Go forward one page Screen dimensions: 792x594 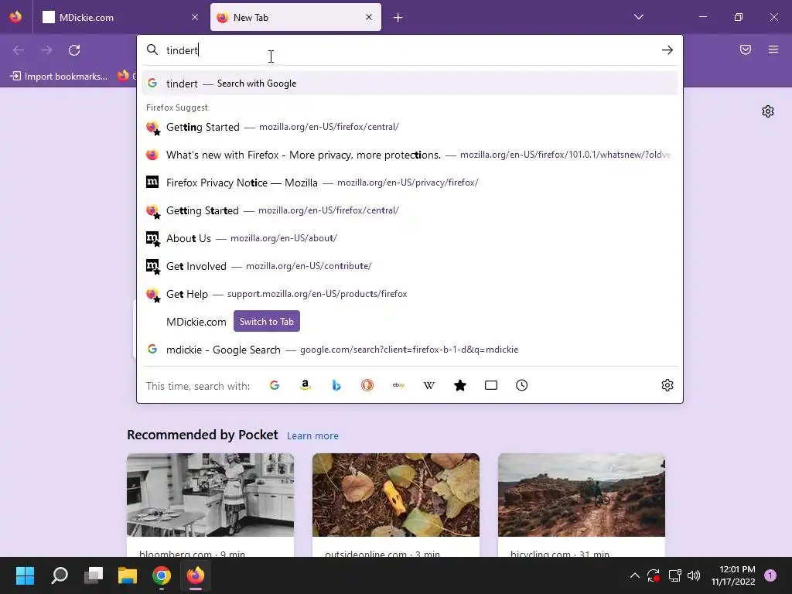click(46, 50)
